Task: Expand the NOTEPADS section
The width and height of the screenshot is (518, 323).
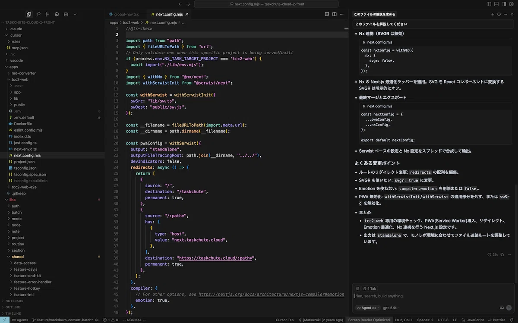Action: point(52,301)
